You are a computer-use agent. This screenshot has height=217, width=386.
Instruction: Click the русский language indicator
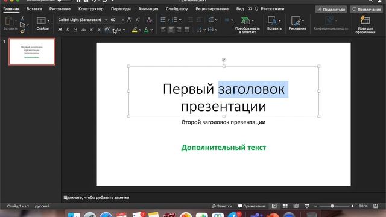click(x=42, y=206)
